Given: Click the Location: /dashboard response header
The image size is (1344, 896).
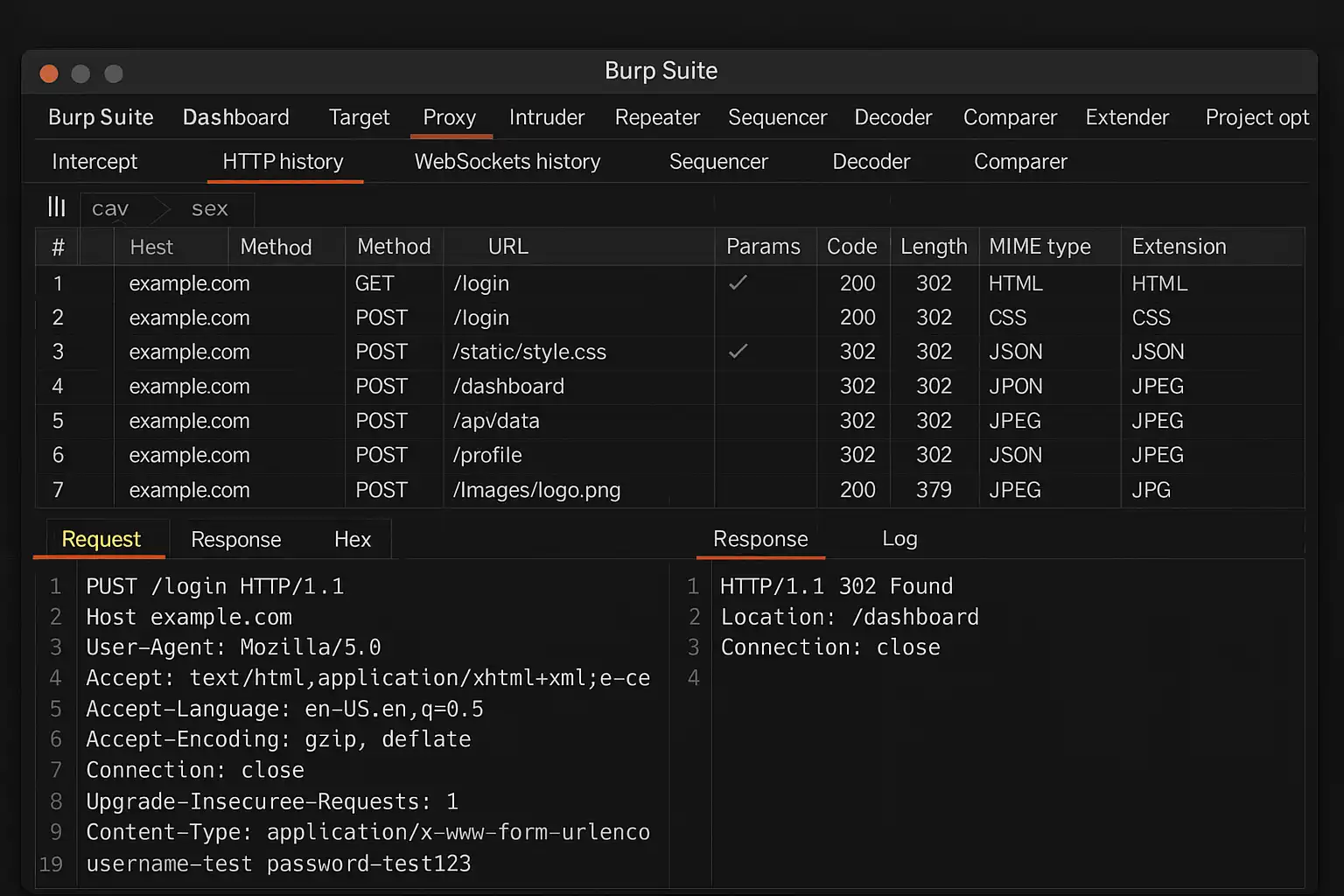Looking at the screenshot, I should [850, 617].
